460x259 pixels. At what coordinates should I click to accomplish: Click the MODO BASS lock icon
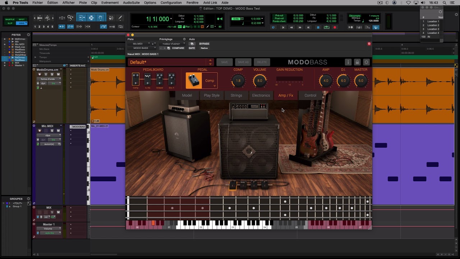tap(357, 62)
